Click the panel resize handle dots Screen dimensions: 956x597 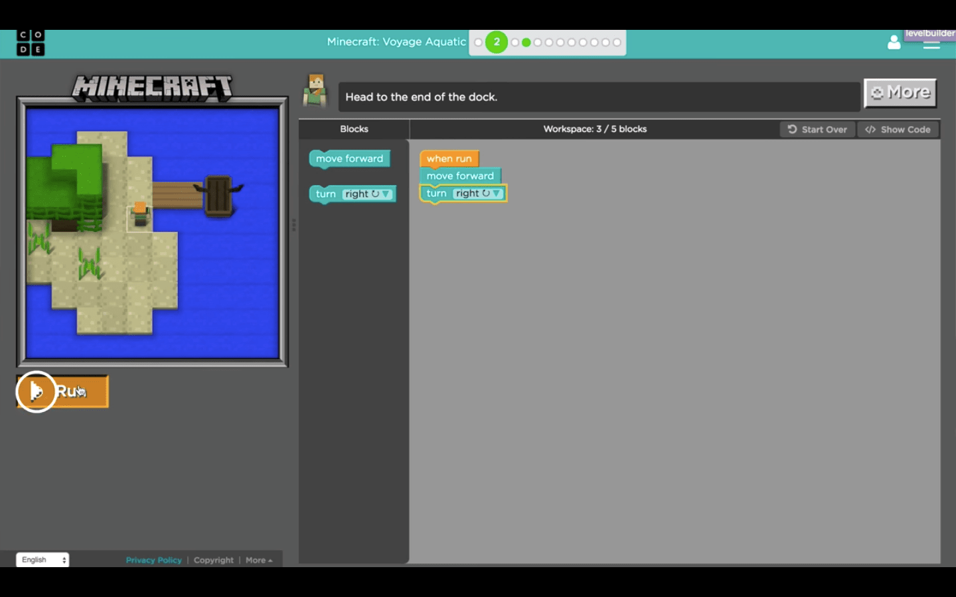point(293,225)
